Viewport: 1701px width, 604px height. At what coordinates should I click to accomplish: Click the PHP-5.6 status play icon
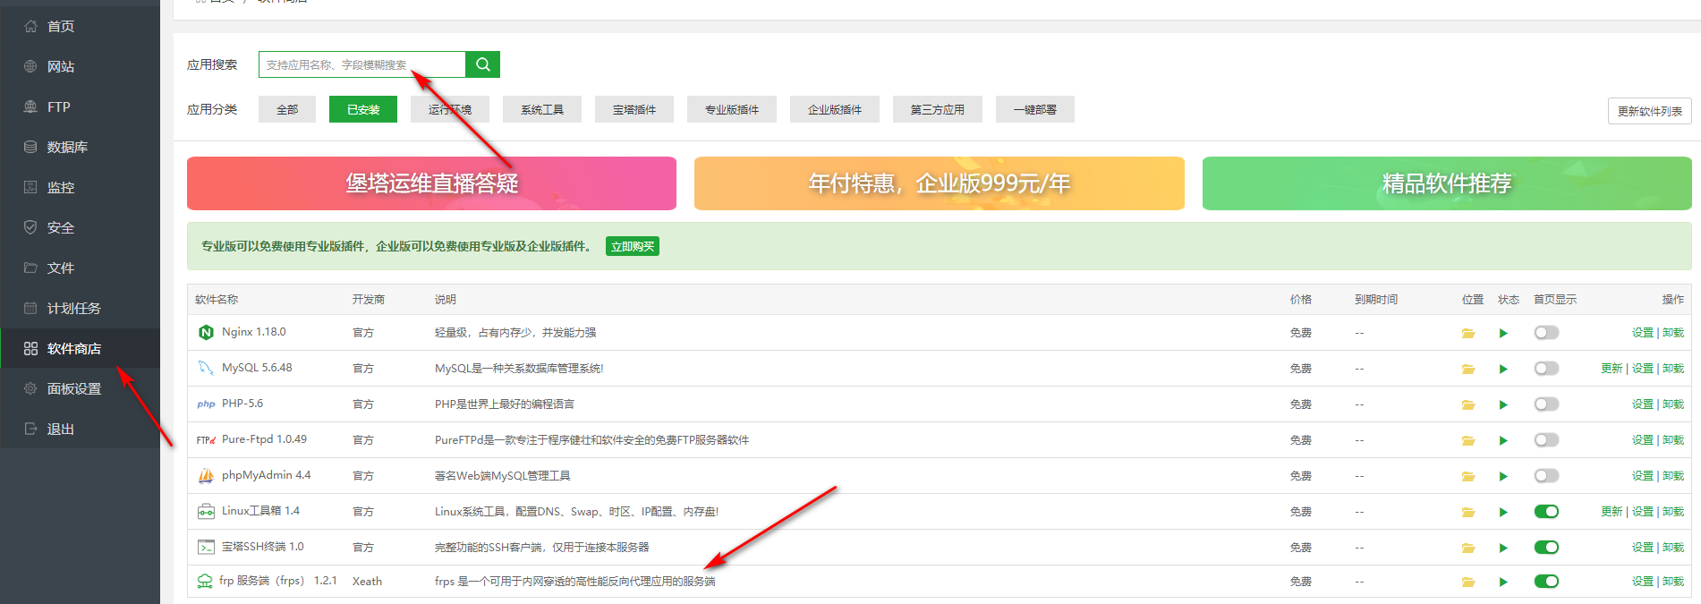1503,404
